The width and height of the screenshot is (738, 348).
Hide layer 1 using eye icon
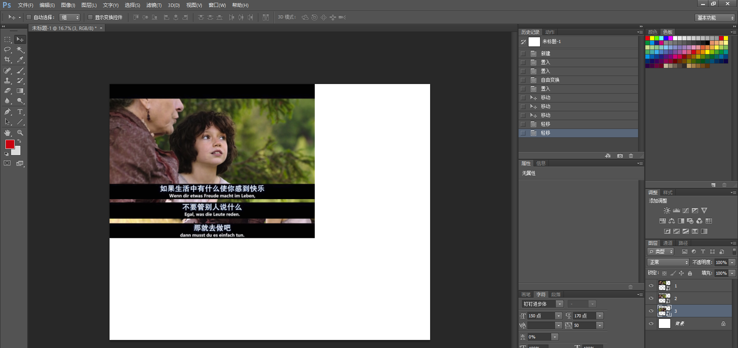point(651,286)
